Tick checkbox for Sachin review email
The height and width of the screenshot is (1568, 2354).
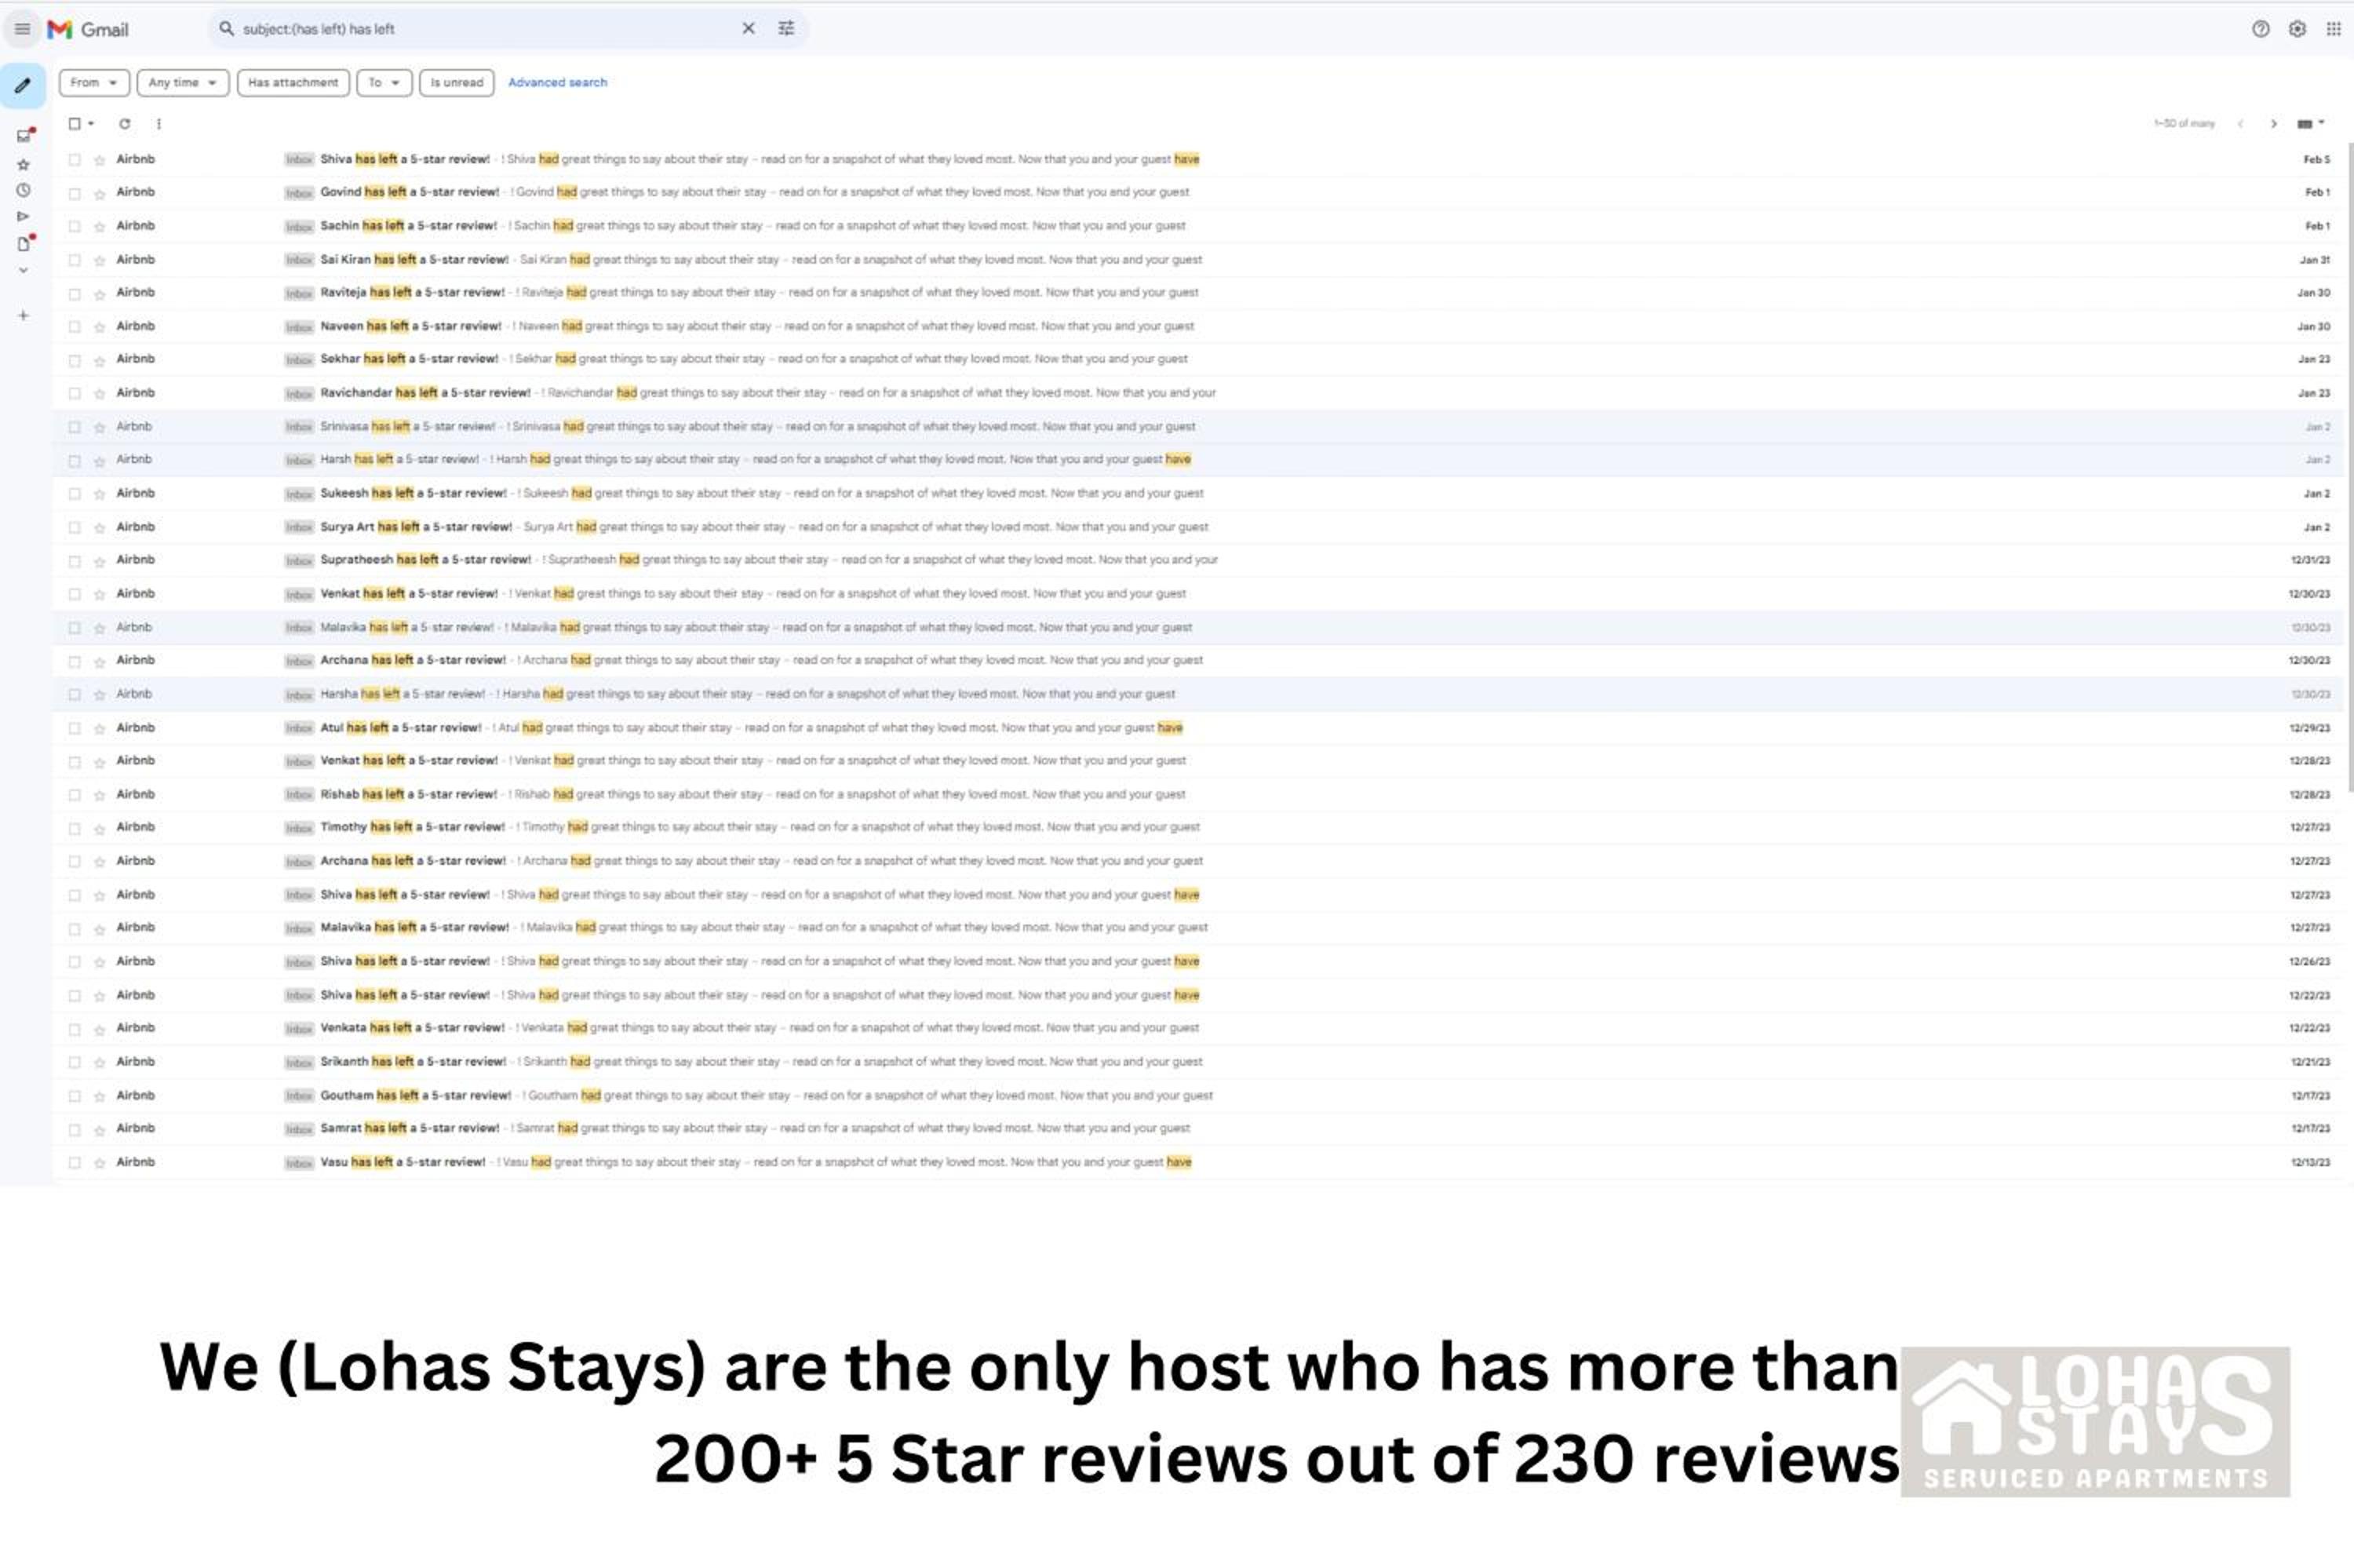(74, 227)
